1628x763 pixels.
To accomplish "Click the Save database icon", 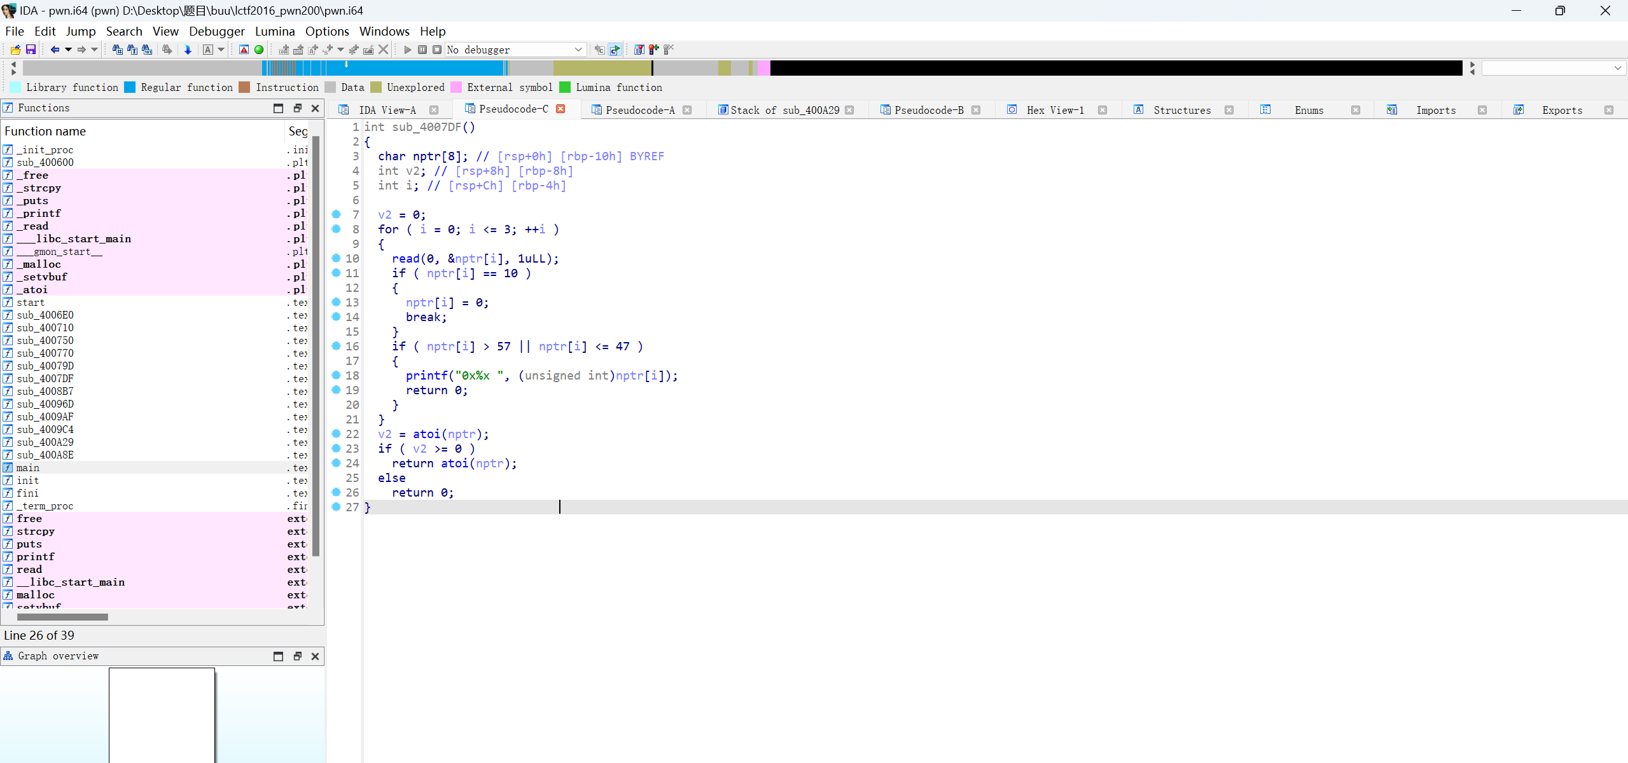I will pyautogui.click(x=31, y=50).
